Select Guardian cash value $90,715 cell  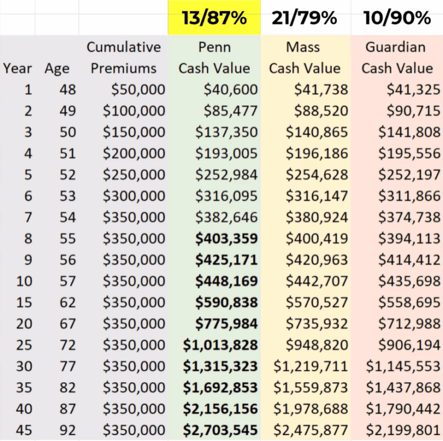397,111
